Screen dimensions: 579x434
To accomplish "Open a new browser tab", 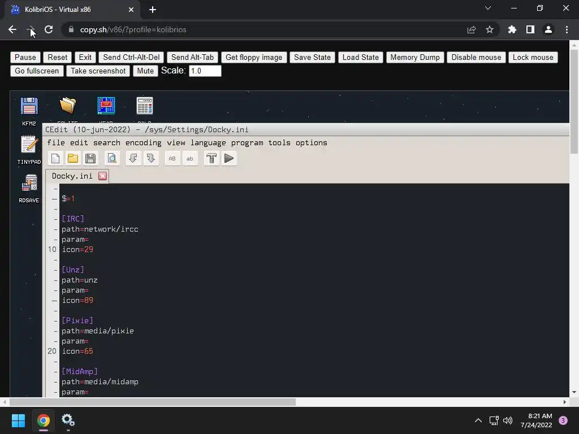I will coord(153,10).
